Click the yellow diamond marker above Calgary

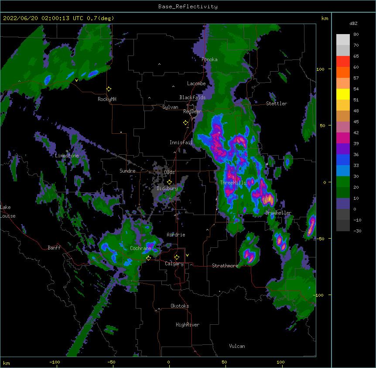(177, 257)
